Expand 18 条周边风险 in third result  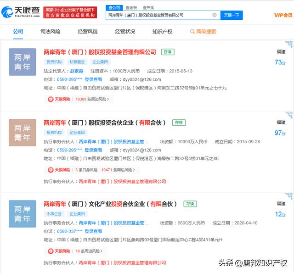[x=89, y=251]
